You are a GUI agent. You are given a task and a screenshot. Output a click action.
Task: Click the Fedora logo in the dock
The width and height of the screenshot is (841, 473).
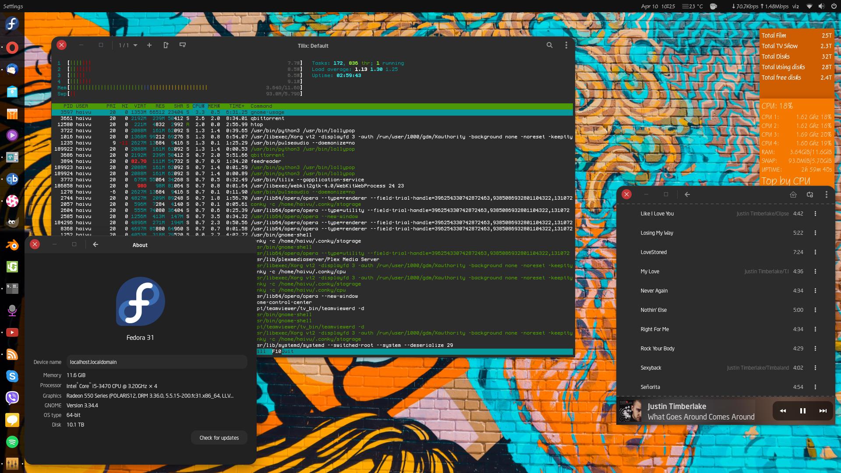(12, 24)
